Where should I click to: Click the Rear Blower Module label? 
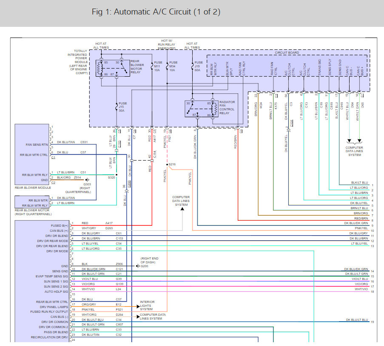point(32,187)
